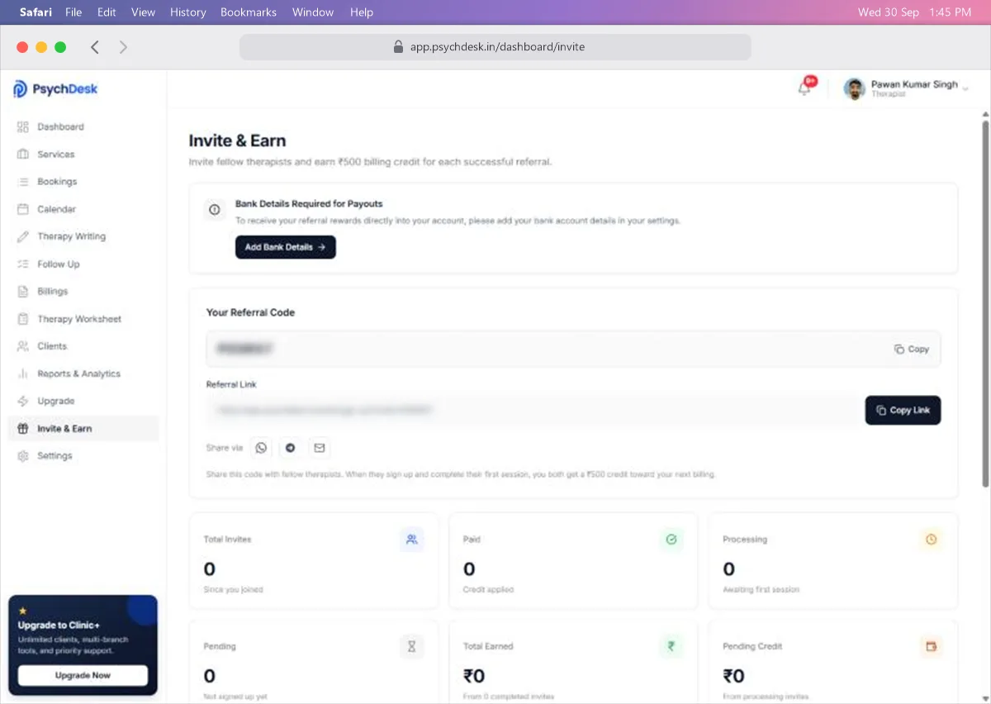Share referral via email icon

click(x=320, y=448)
